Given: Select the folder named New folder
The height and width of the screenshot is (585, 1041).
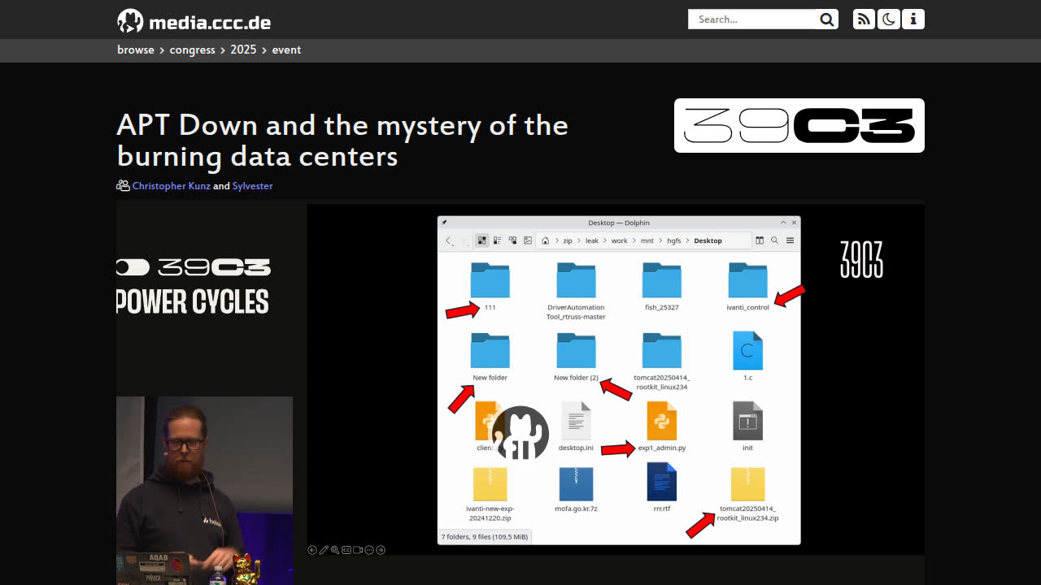Looking at the screenshot, I should 490,357.
